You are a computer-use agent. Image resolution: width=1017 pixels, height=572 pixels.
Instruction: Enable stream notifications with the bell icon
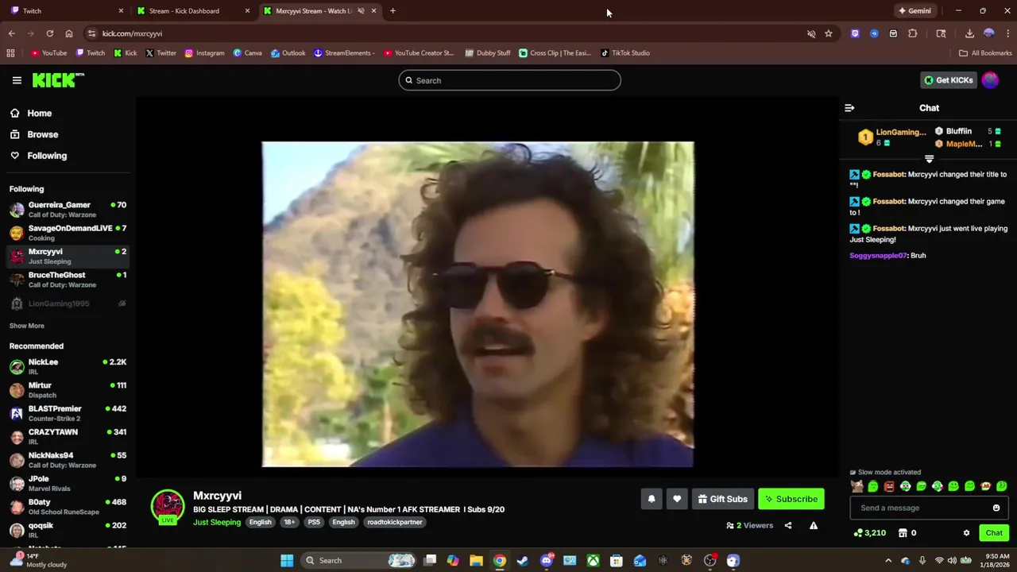[652, 499]
